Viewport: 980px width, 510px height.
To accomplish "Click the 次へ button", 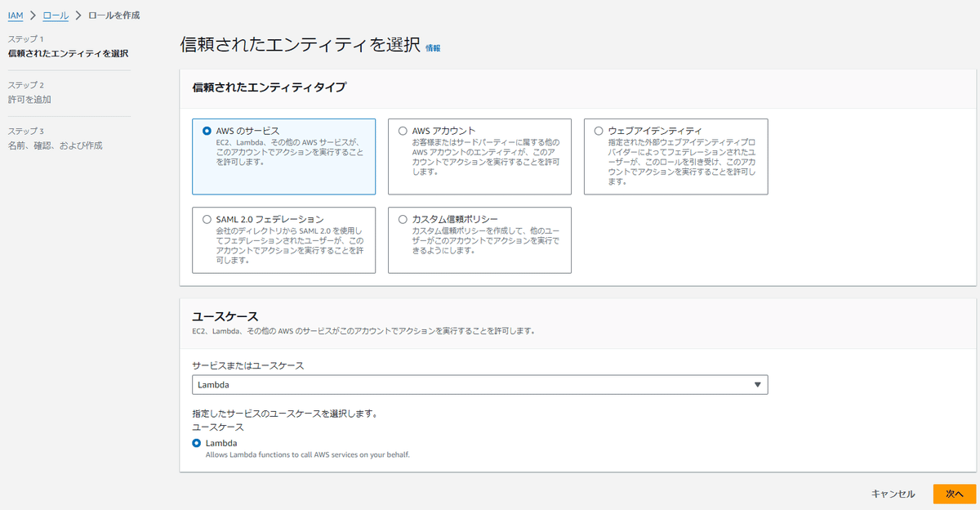I will (955, 494).
